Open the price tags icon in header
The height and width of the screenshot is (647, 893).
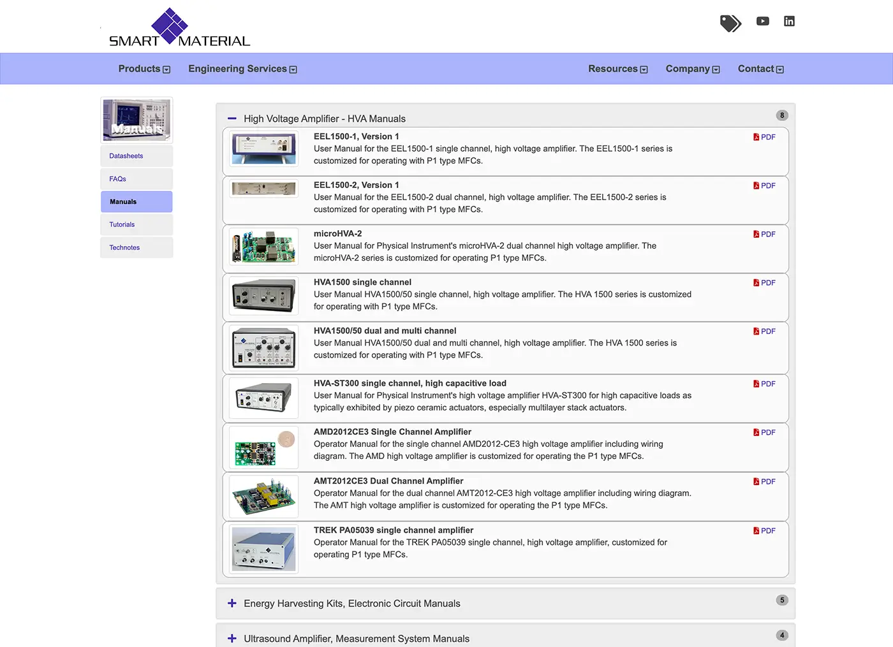pos(730,23)
